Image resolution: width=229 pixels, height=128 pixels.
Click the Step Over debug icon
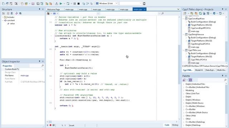[87, 4]
